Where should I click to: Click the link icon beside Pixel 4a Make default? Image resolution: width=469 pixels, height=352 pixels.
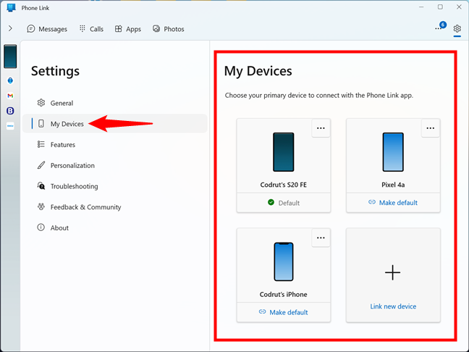tap(372, 202)
